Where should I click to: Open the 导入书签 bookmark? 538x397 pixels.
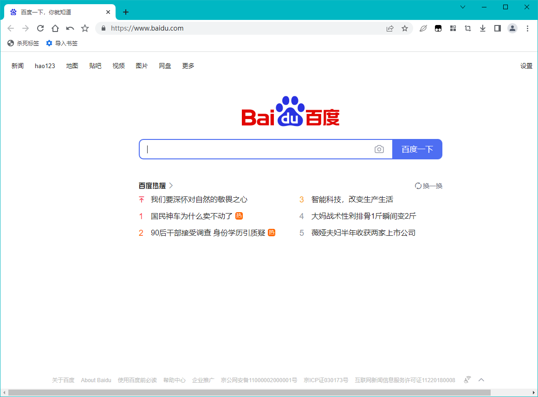pos(62,43)
